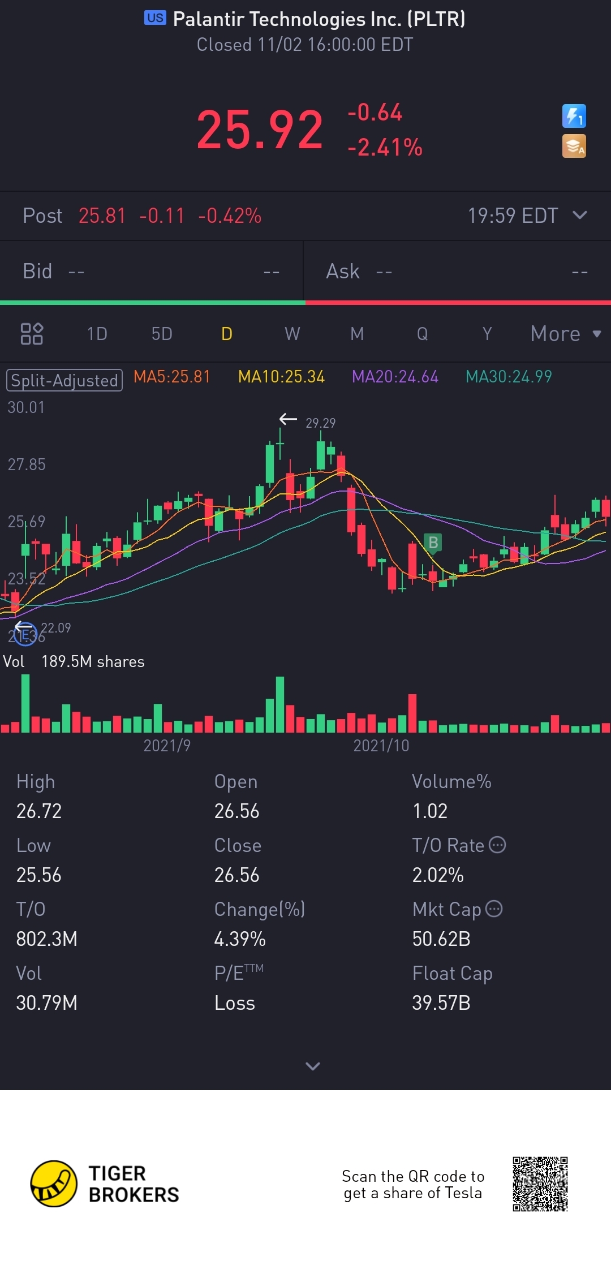Tap the Mkt Cap info icon
This screenshot has width=611, height=1278.
pyautogui.click(x=494, y=909)
